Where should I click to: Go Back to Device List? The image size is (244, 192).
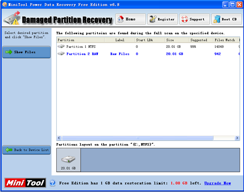tap(26, 150)
